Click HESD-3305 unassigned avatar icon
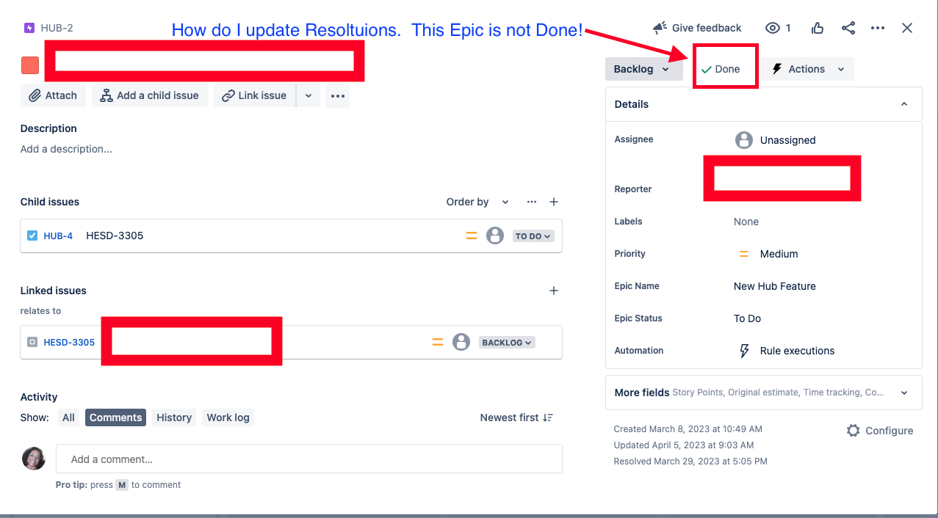The width and height of the screenshot is (938, 518). (461, 342)
